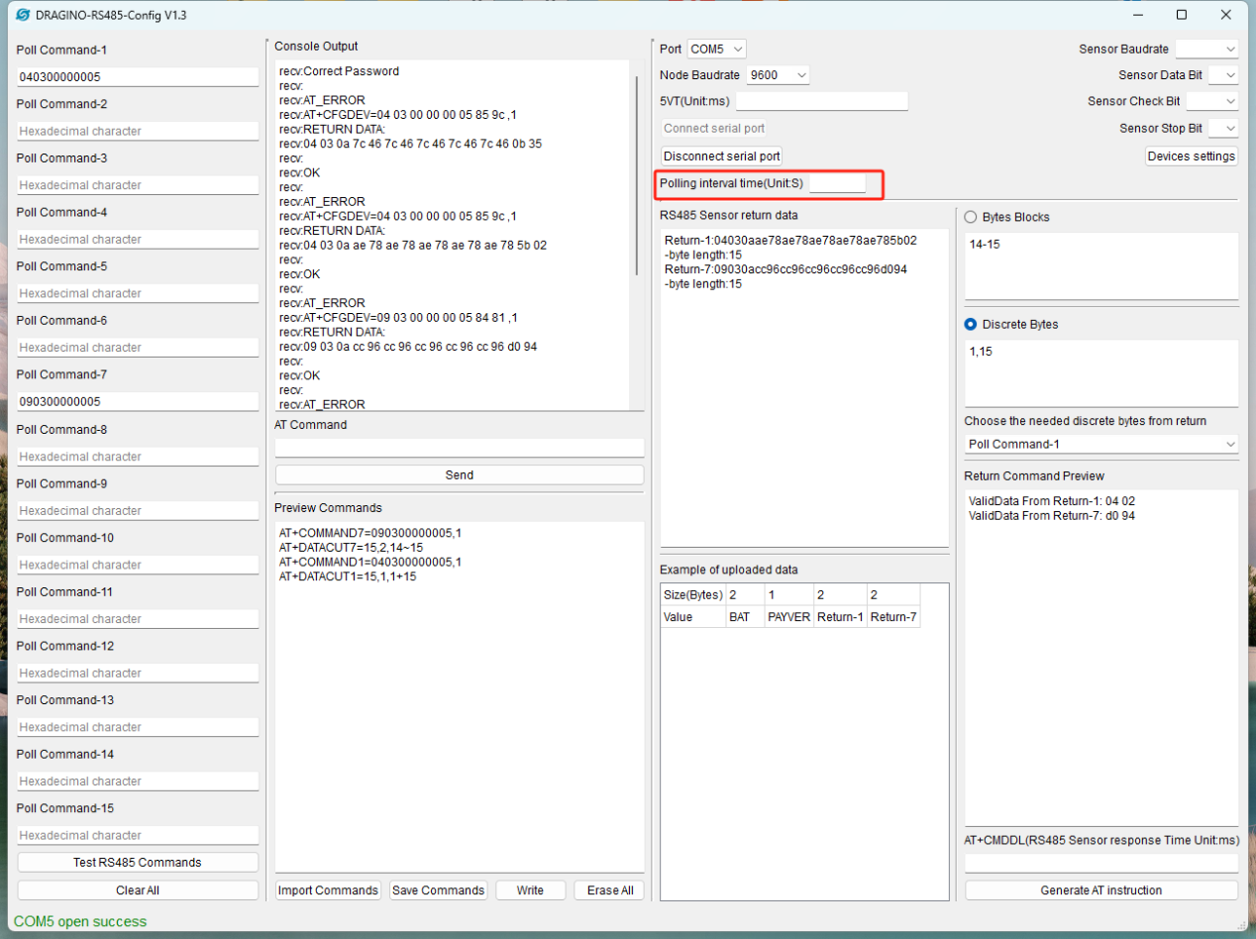Click the Return-7 cell in uploaded data table
The height and width of the screenshot is (939, 1256).
pyautogui.click(x=893, y=617)
